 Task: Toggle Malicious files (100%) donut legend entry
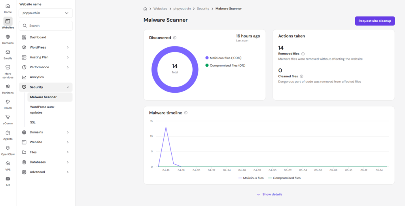223,58
